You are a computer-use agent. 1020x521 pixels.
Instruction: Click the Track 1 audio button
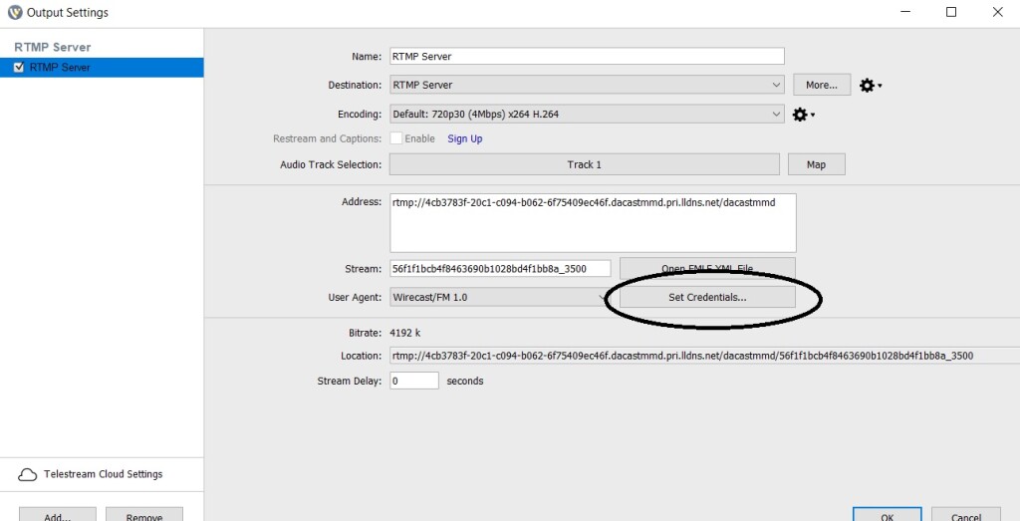(584, 164)
